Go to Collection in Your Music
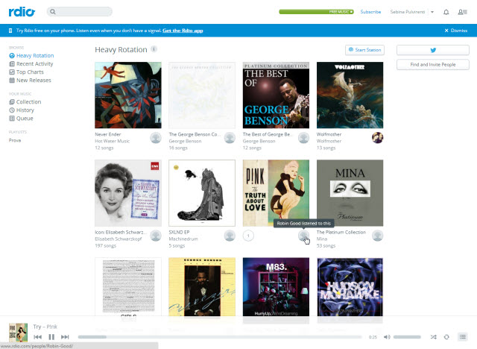 tap(28, 101)
